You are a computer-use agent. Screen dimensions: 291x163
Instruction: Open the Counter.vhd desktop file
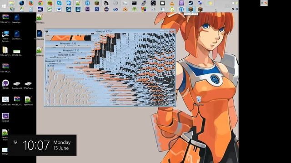(x=17, y=86)
